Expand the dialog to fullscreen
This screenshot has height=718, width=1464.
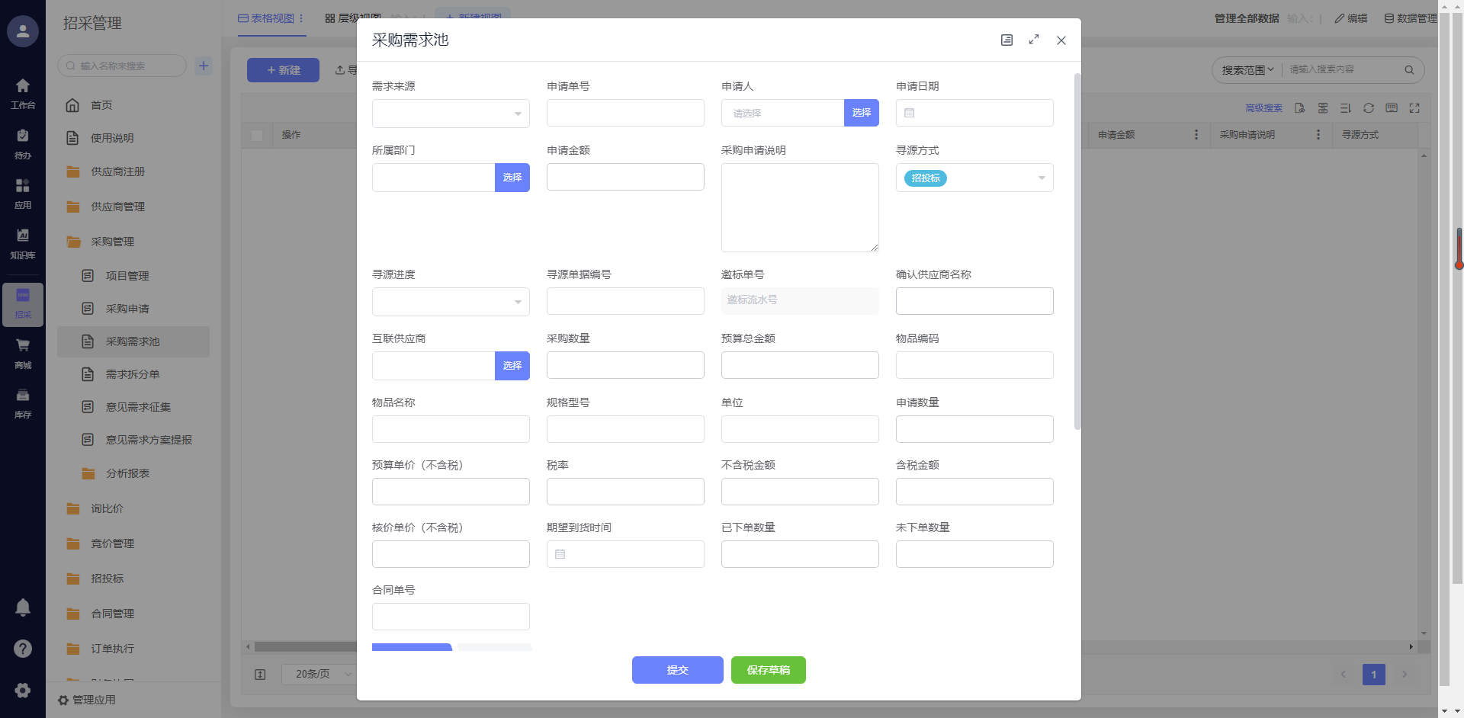click(1034, 40)
